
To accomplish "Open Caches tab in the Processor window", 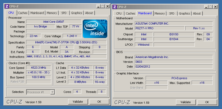I will [23, 13].
